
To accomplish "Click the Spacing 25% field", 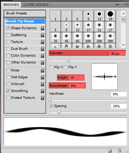I will pos(119,106).
